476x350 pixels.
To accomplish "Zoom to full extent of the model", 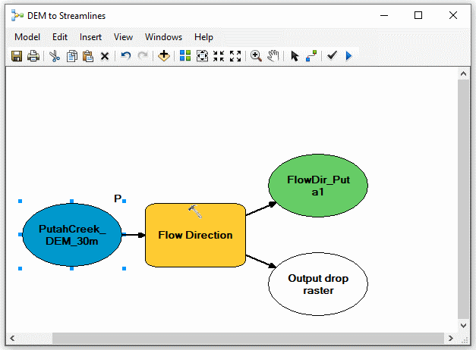I will [x=202, y=56].
